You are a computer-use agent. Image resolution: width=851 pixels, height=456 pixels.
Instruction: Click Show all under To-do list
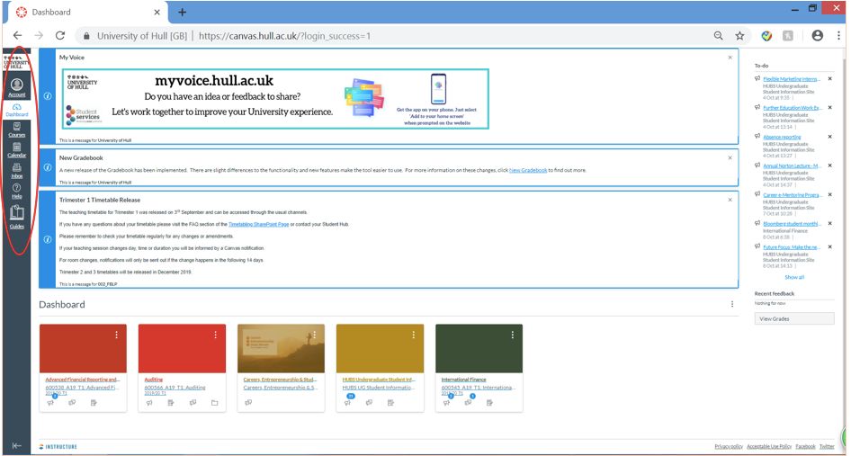[x=794, y=277]
